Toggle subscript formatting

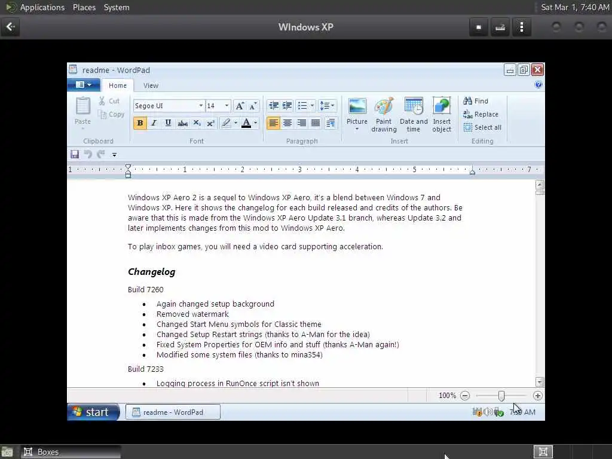(197, 123)
